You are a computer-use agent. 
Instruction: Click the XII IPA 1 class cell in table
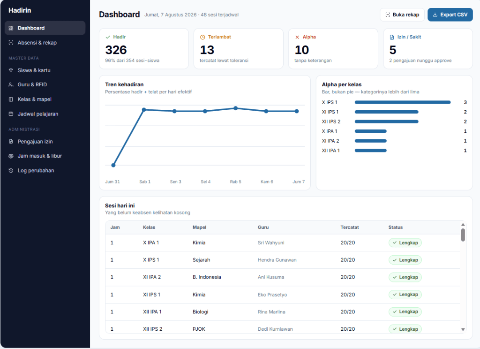(x=152, y=311)
